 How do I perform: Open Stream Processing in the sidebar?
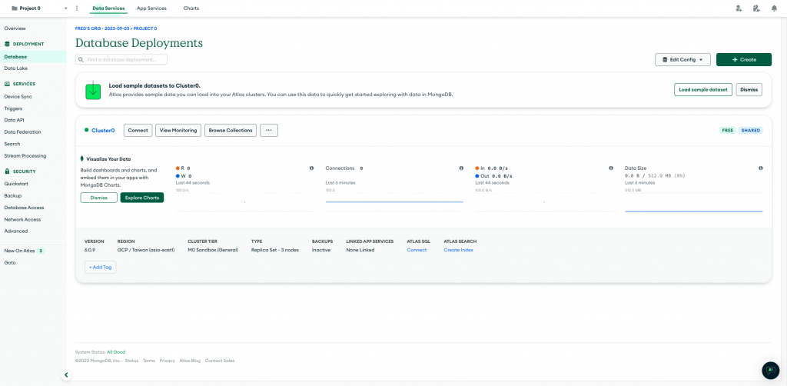[x=25, y=155]
